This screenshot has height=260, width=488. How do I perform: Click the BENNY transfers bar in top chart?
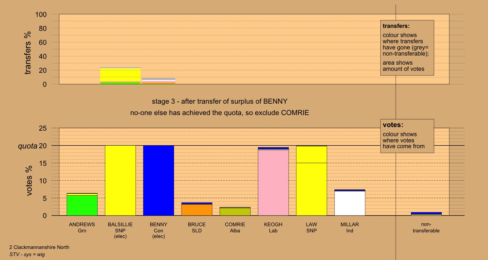click(x=159, y=81)
